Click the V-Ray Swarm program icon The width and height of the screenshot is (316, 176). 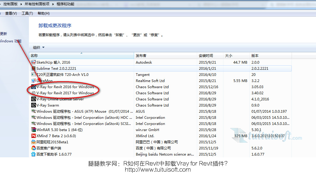pos(34,105)
